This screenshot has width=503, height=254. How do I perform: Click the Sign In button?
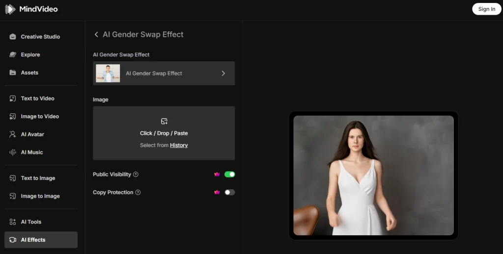[x=486, y=9]
